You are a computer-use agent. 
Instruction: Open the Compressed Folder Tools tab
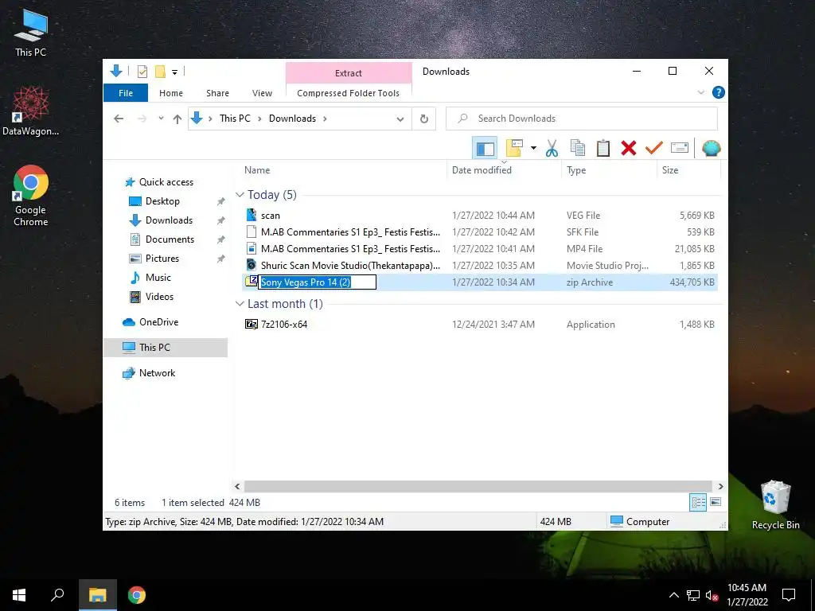coord(349,93)
